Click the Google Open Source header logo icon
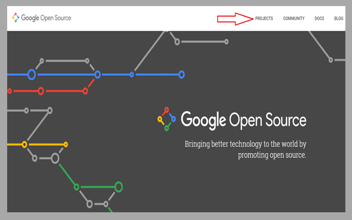Screen dimensions: 352x220 pos(16,18)
